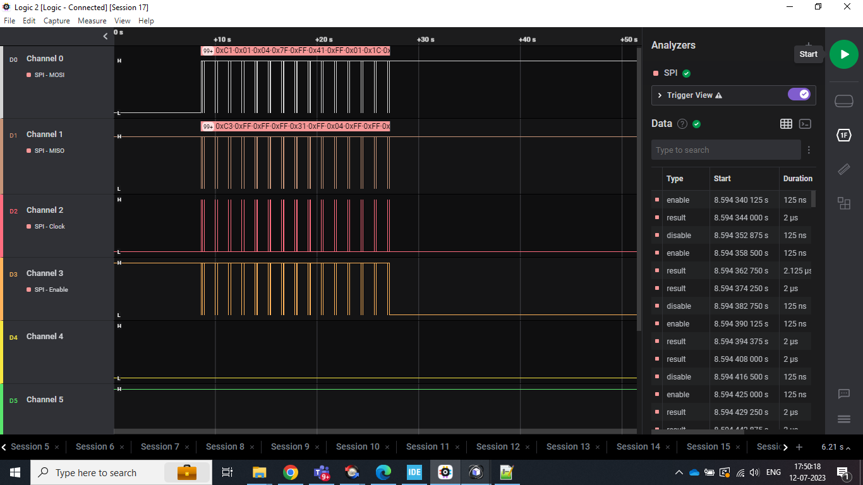Toggle the Trigger View switch off
This screenshot has width=863, height=485.
click(x=799, y=93)
